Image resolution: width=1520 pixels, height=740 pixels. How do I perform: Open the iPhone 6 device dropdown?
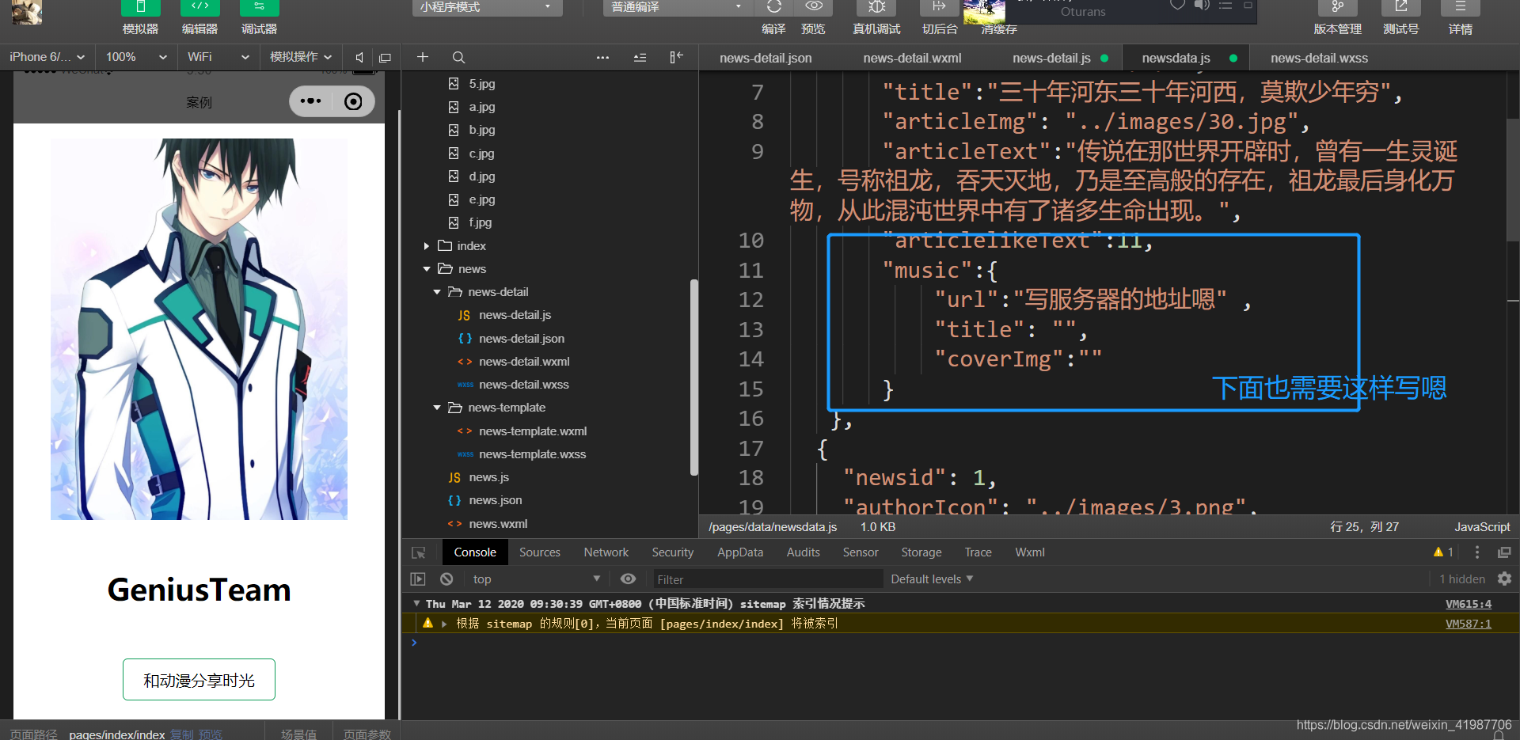tap(47, 57)
